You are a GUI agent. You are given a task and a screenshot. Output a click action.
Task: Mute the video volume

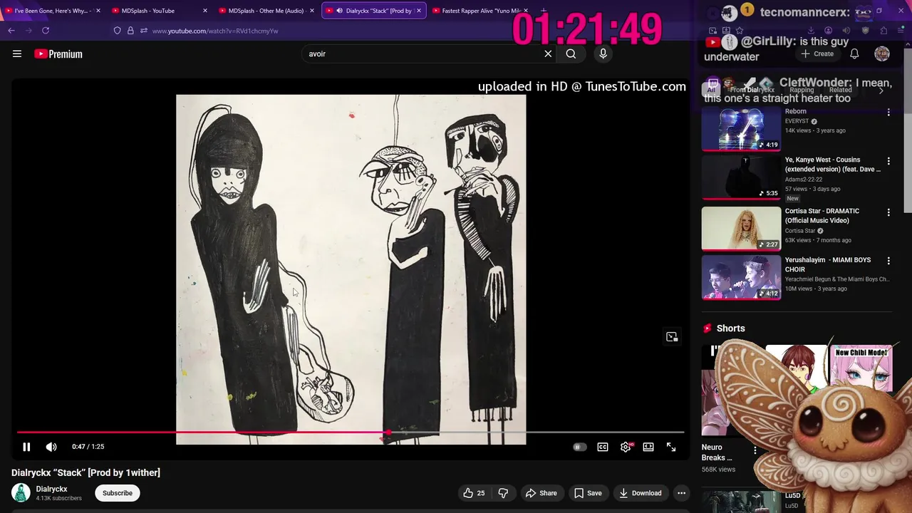pos(51,447)
